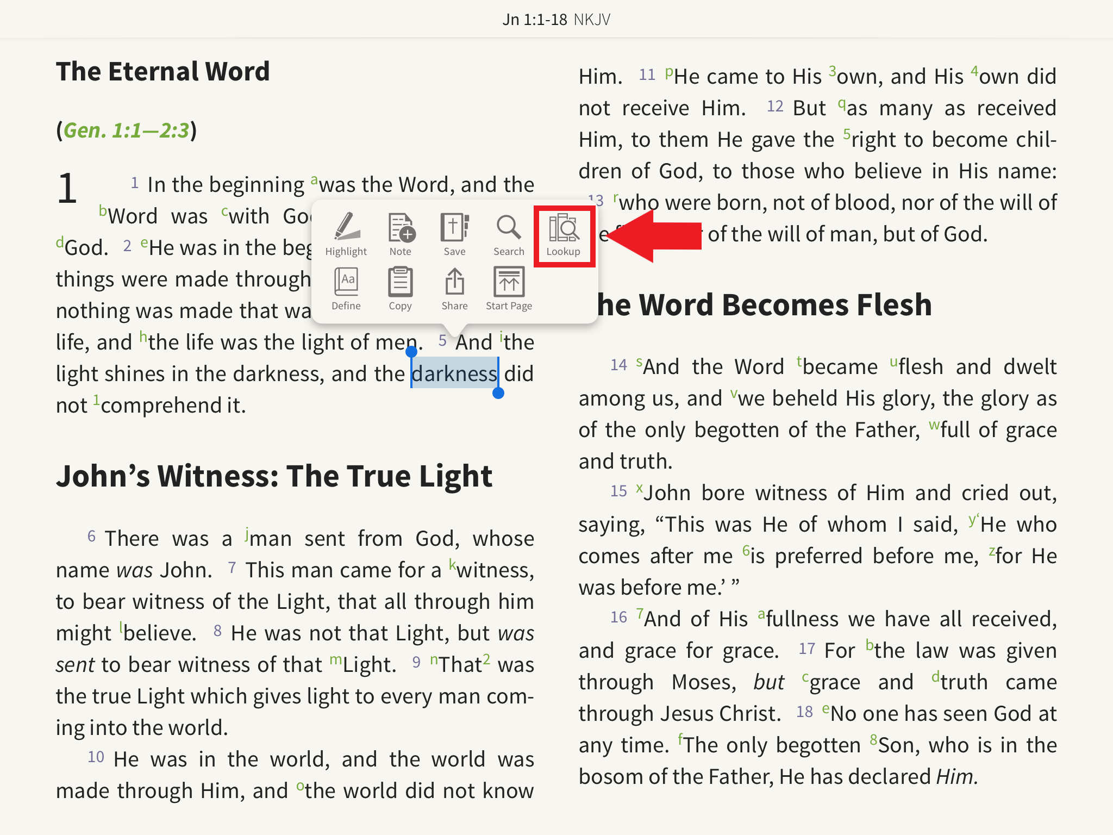Screen dimensions: 1113x835
Task: Tap verse number 12
Action: coord(775,106)
